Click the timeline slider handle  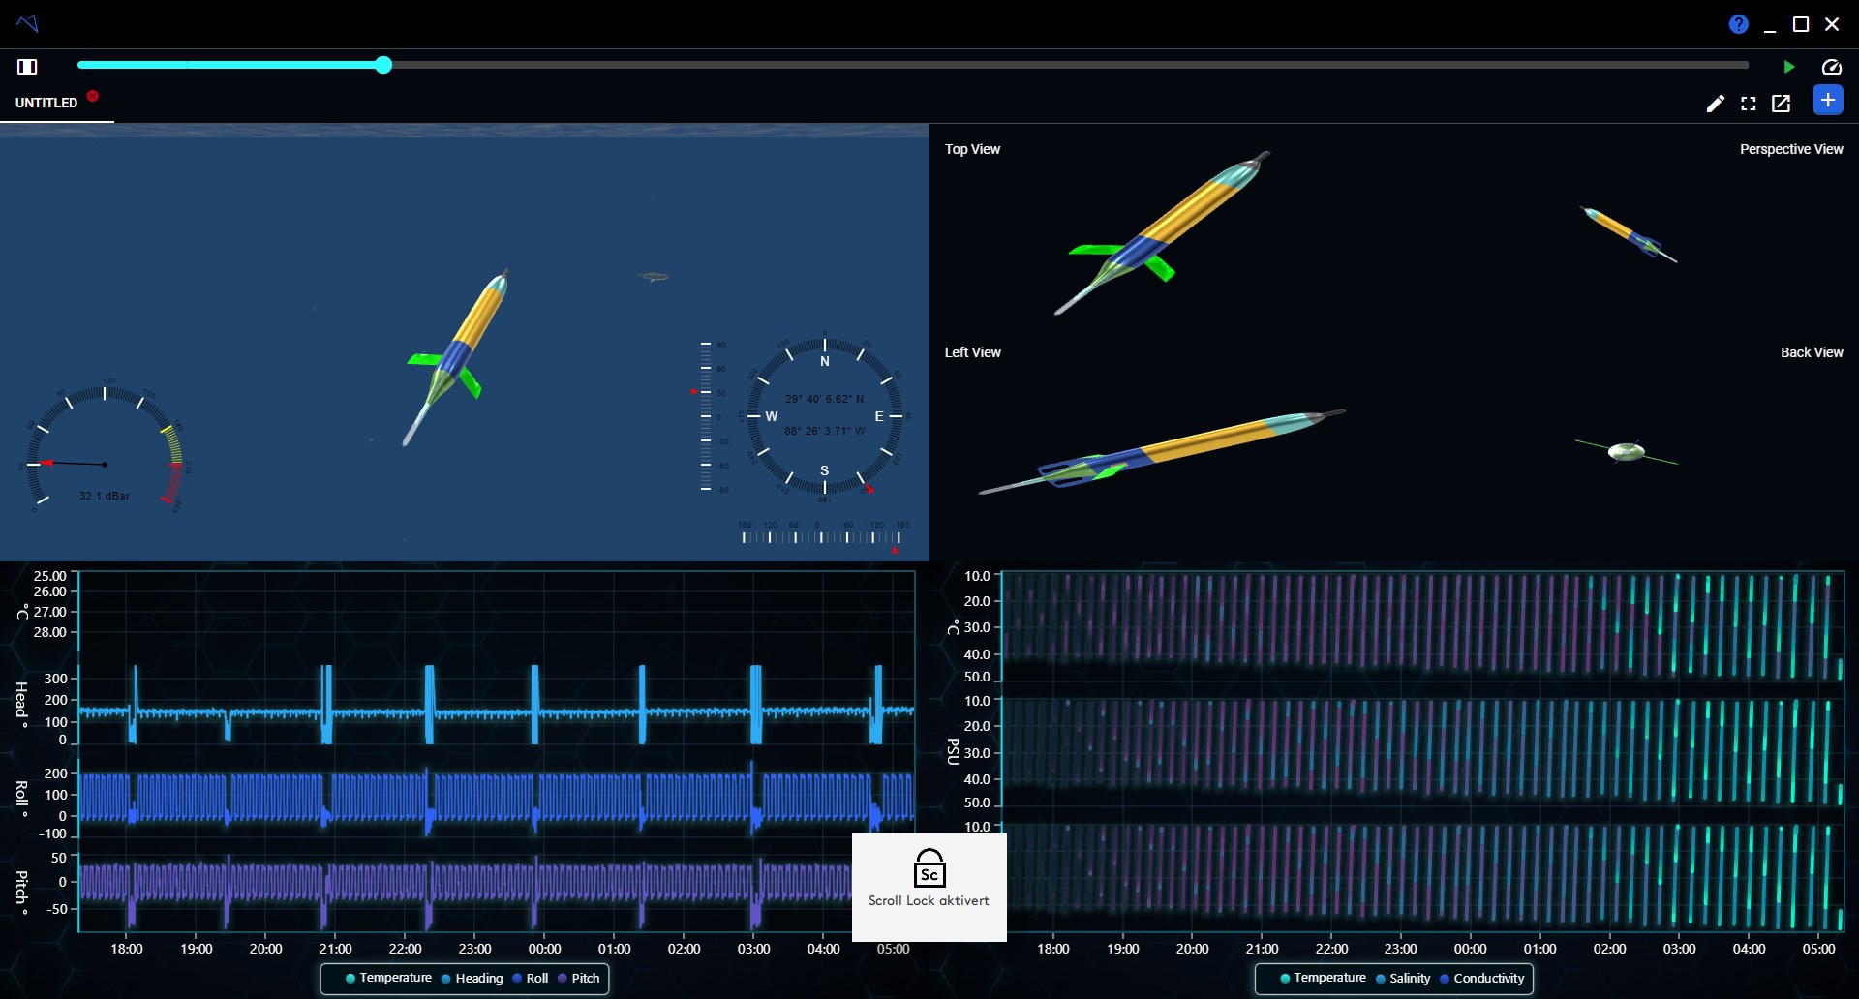383,65
